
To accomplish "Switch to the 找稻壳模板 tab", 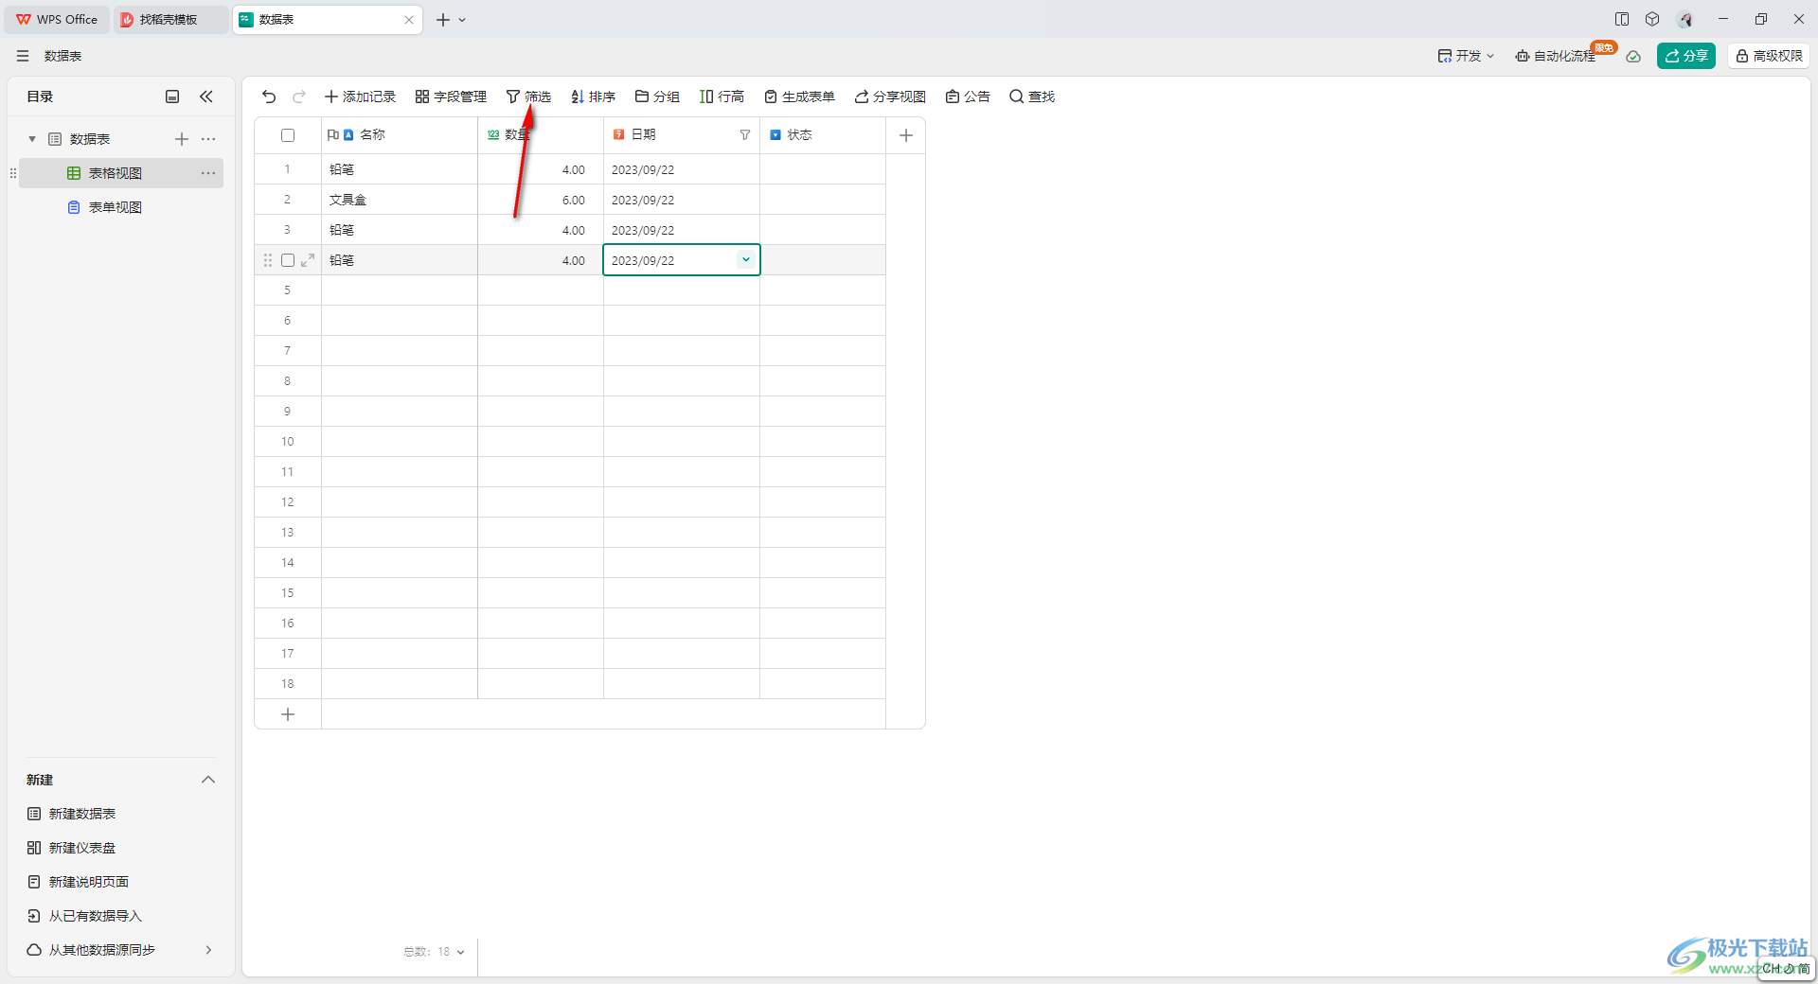I will [170, 19].
